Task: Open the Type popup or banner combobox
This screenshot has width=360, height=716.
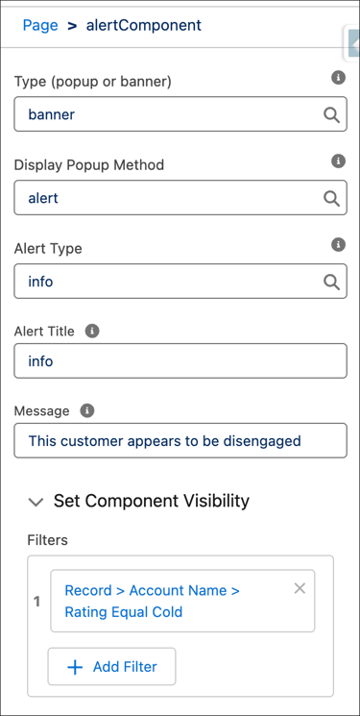Action: 180,114
